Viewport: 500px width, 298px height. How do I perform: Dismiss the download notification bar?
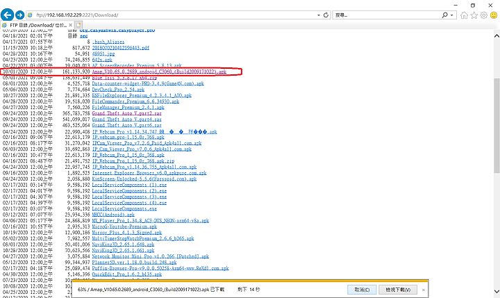pos(423,290)
